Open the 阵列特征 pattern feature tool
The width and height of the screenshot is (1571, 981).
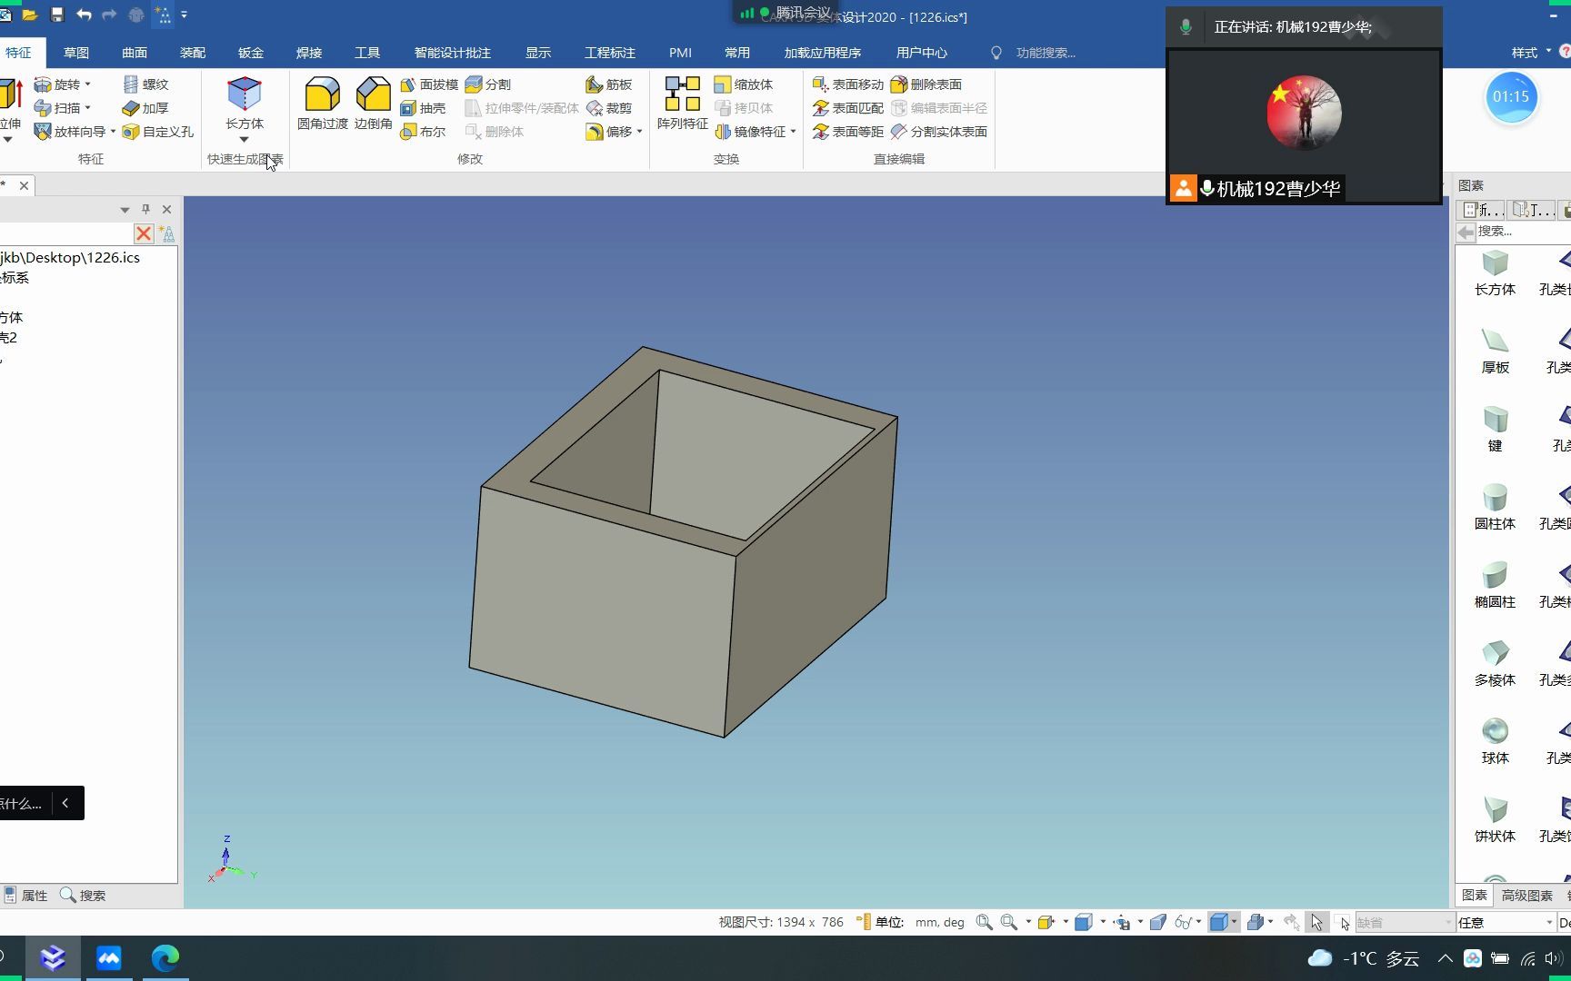683,104
